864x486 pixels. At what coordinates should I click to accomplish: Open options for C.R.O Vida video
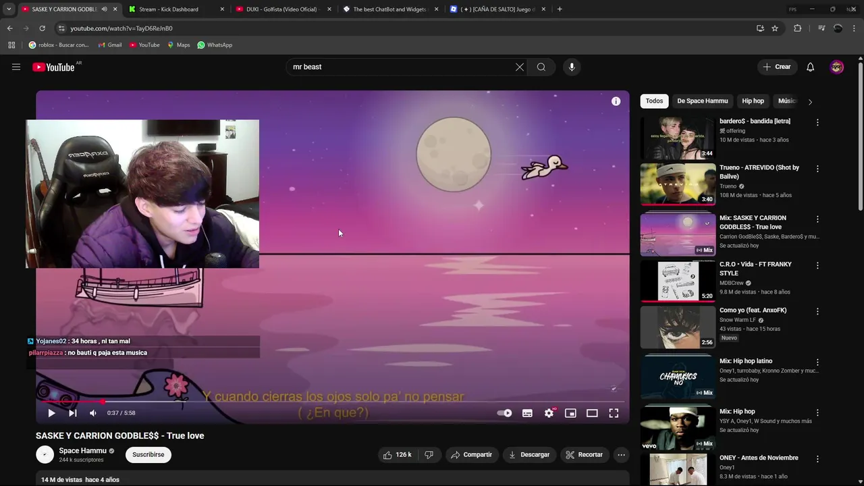(817, 265)
